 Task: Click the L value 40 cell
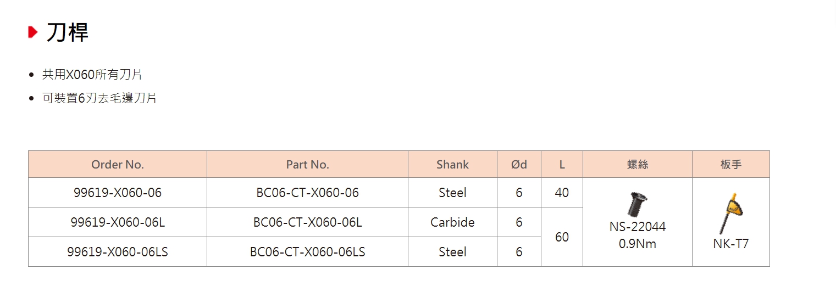tap(562, 193)
